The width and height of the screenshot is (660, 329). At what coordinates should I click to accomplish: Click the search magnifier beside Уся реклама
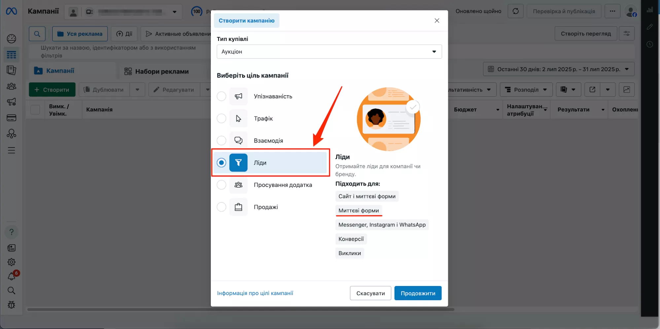click(x=37, y=34)
